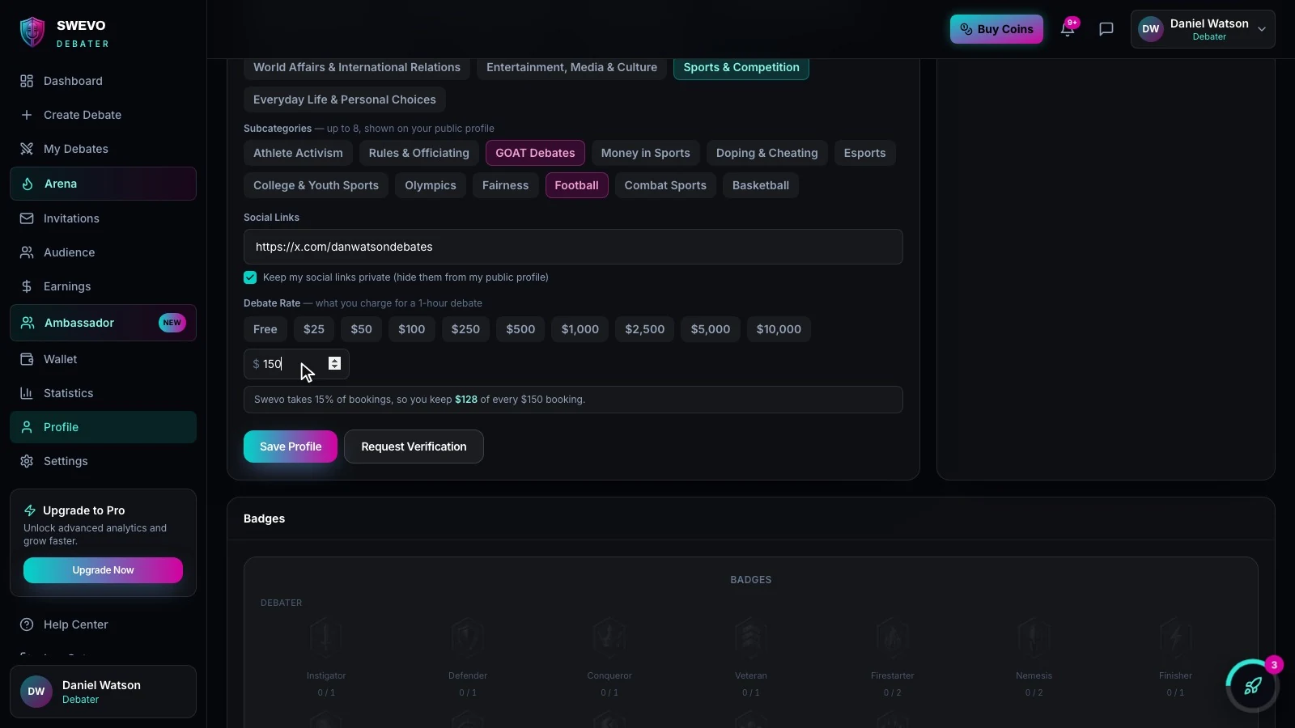Open notifications bell icon

pos(1068,29)
